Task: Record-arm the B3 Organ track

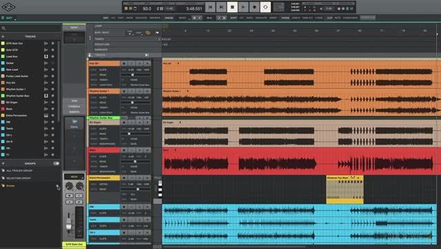Action: 124,122
